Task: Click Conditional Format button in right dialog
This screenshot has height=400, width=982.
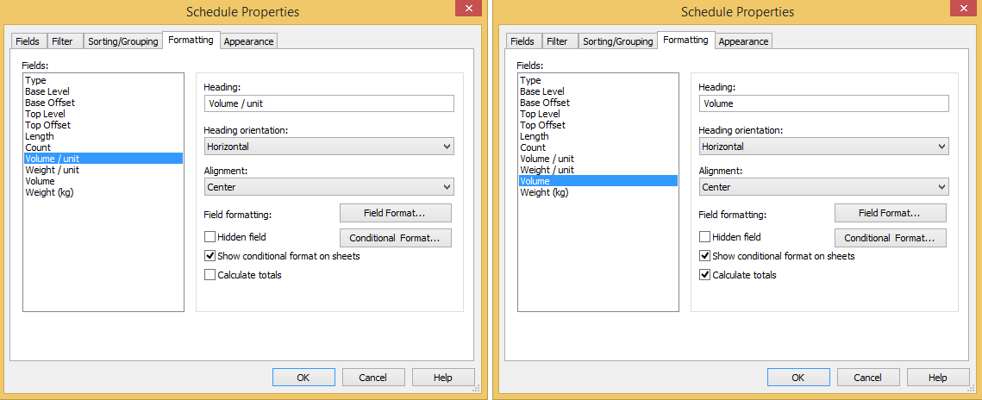Action: (x=890, y=239)
